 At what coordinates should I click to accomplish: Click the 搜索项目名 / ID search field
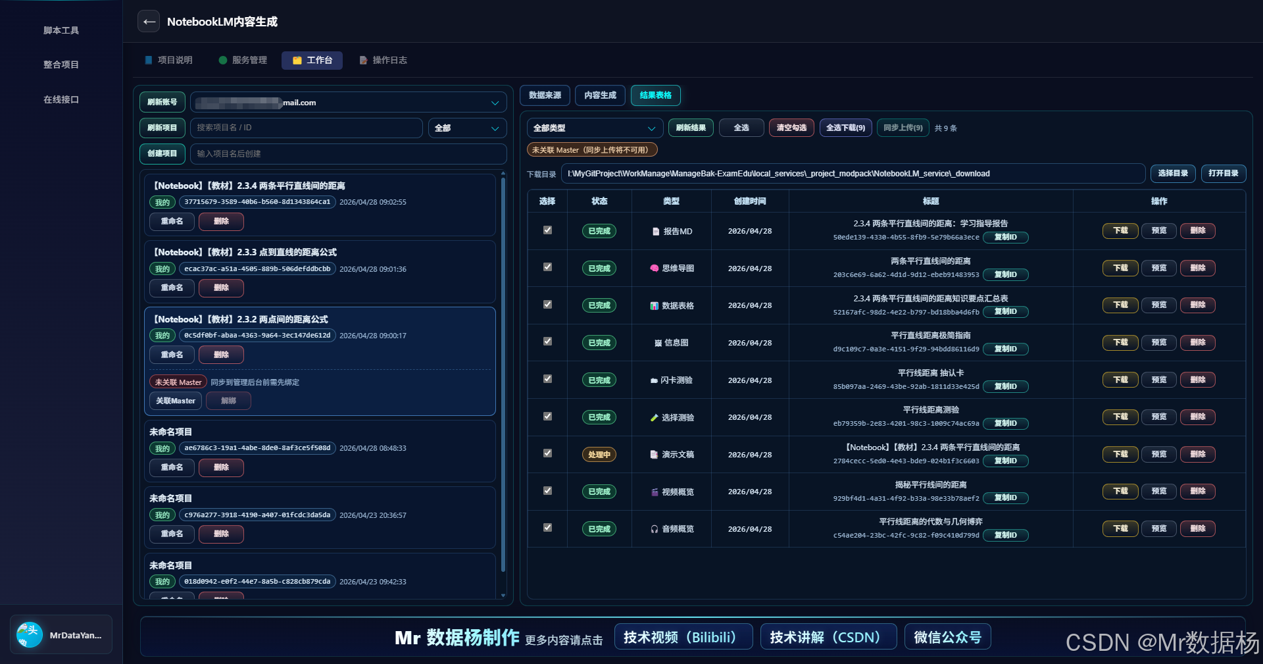pos(307,128)
